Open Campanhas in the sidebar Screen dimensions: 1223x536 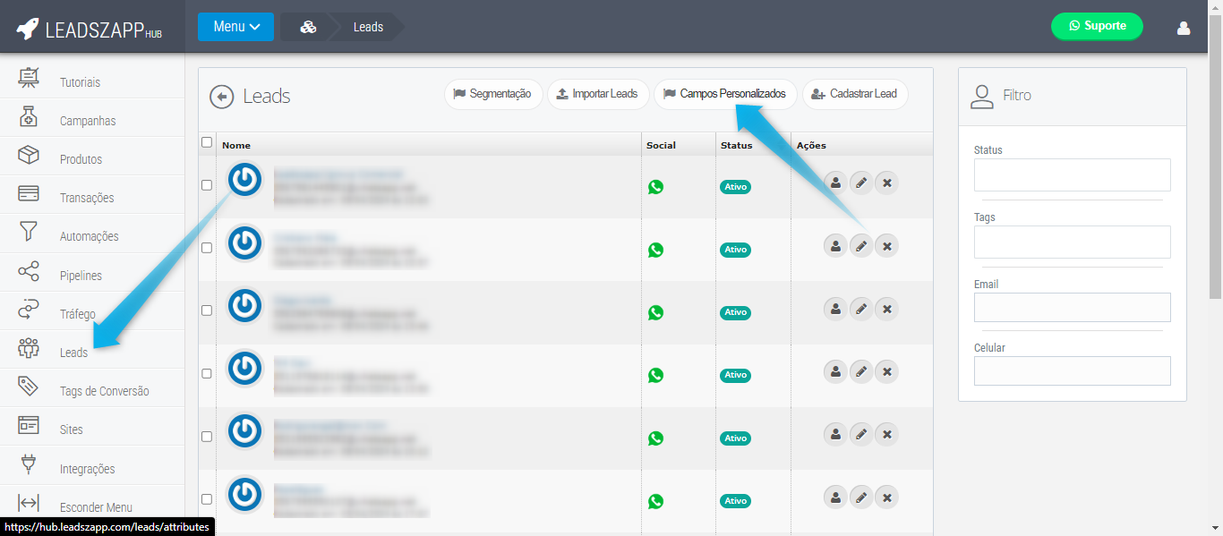(87, 121)
